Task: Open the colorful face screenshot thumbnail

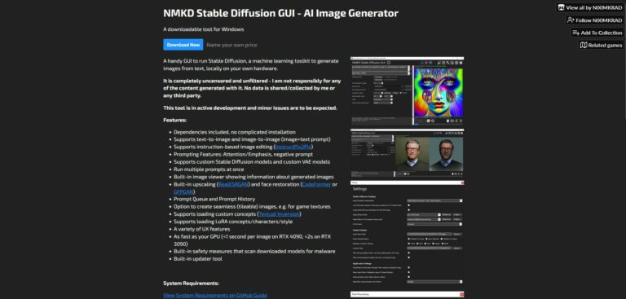Action: 408,90
